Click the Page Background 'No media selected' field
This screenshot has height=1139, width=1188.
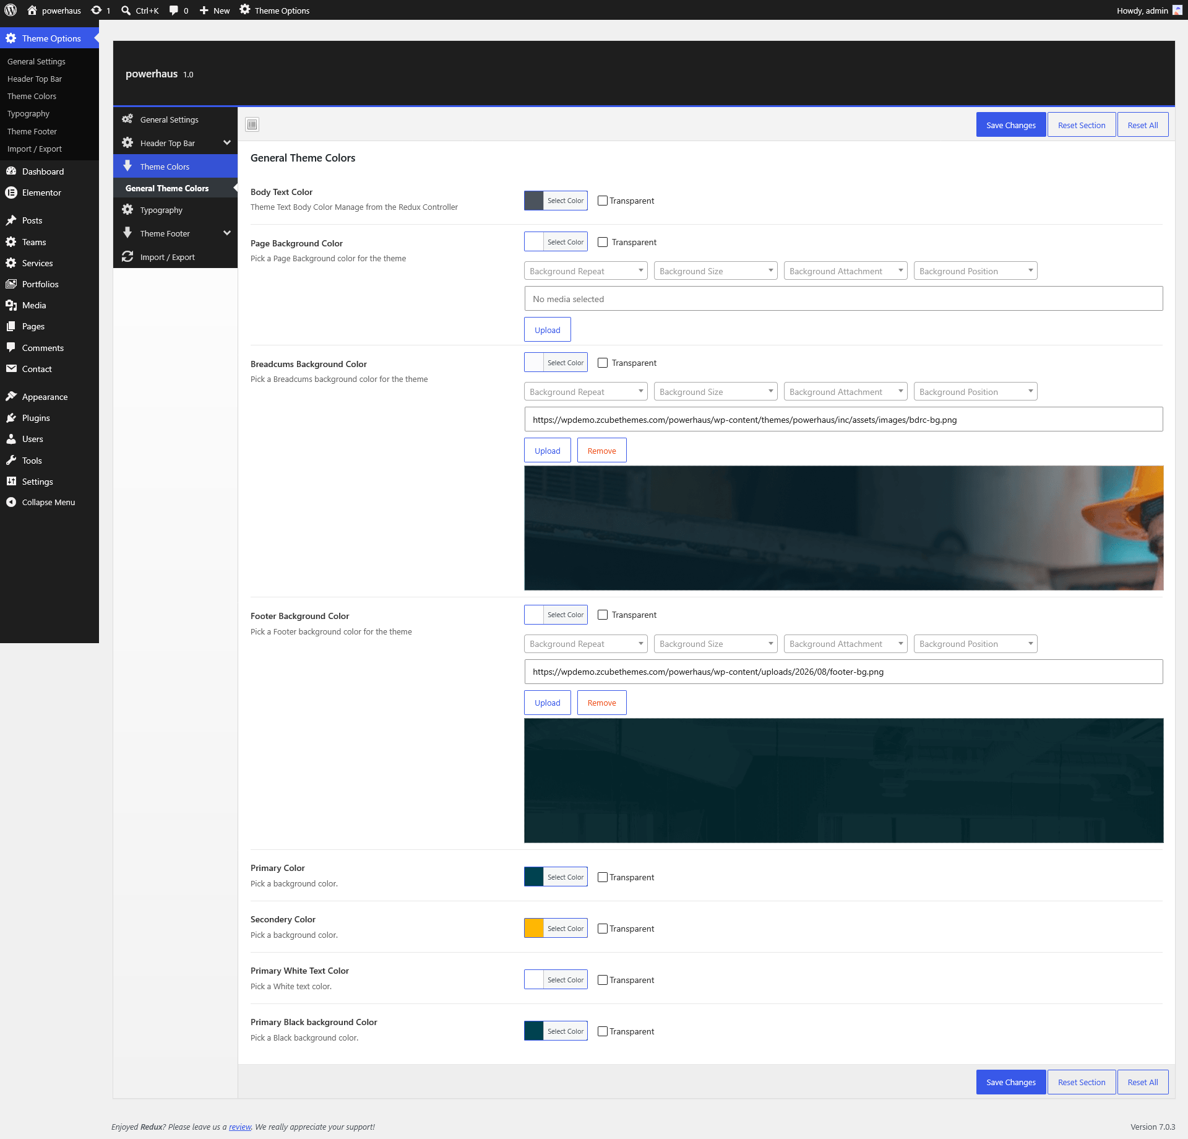pos(844,298)
